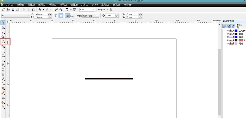Toggle the eye icon for 网格 layer
Screen dimensions: 246x118
pos(228,44)
